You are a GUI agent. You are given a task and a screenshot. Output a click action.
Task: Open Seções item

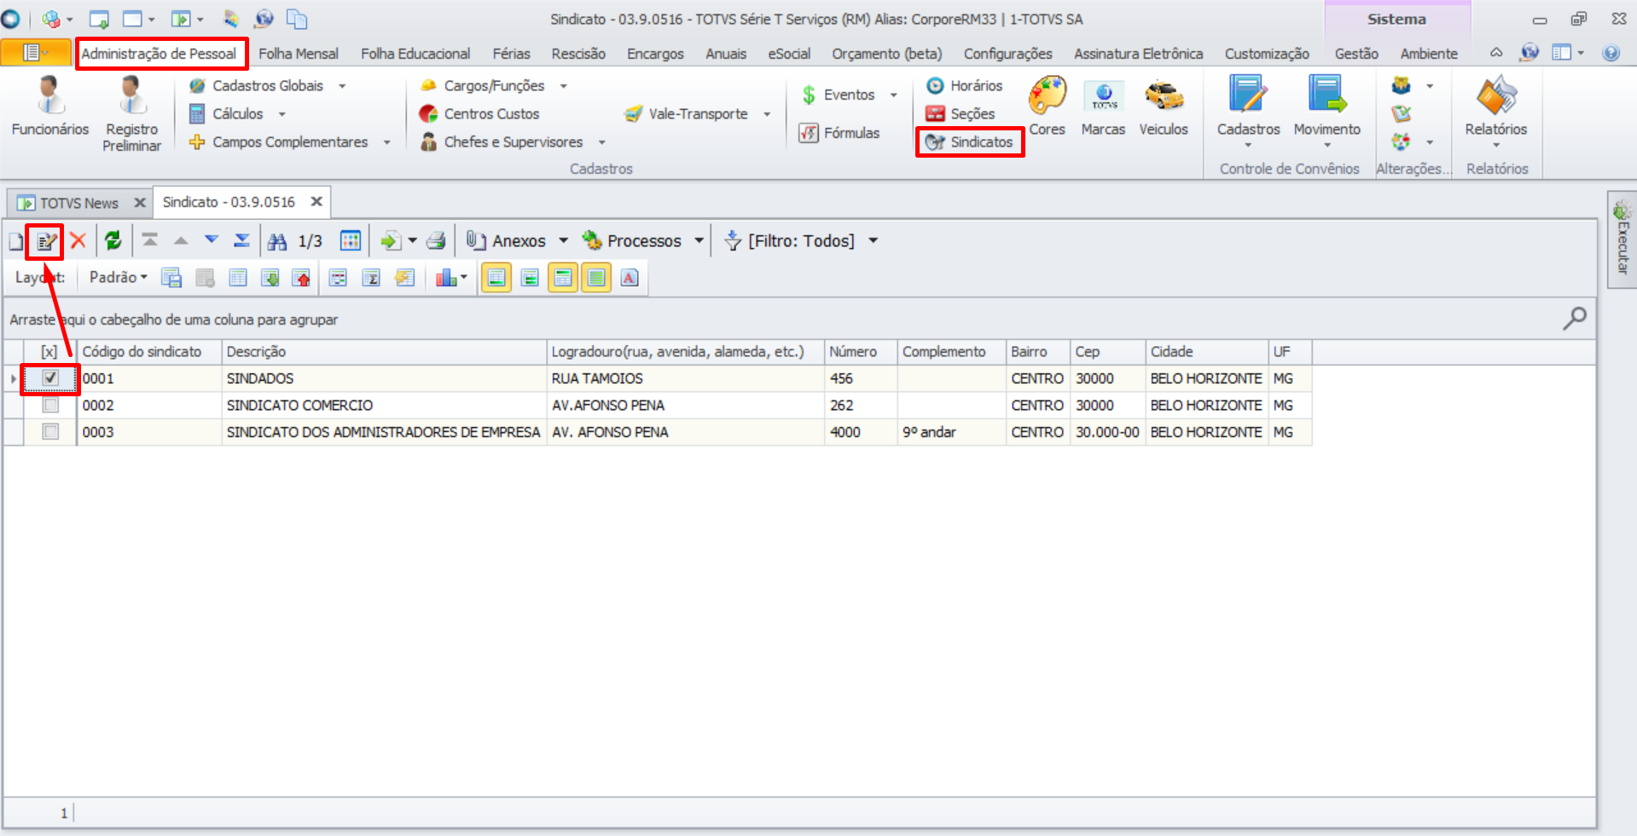tap(961, 113)
